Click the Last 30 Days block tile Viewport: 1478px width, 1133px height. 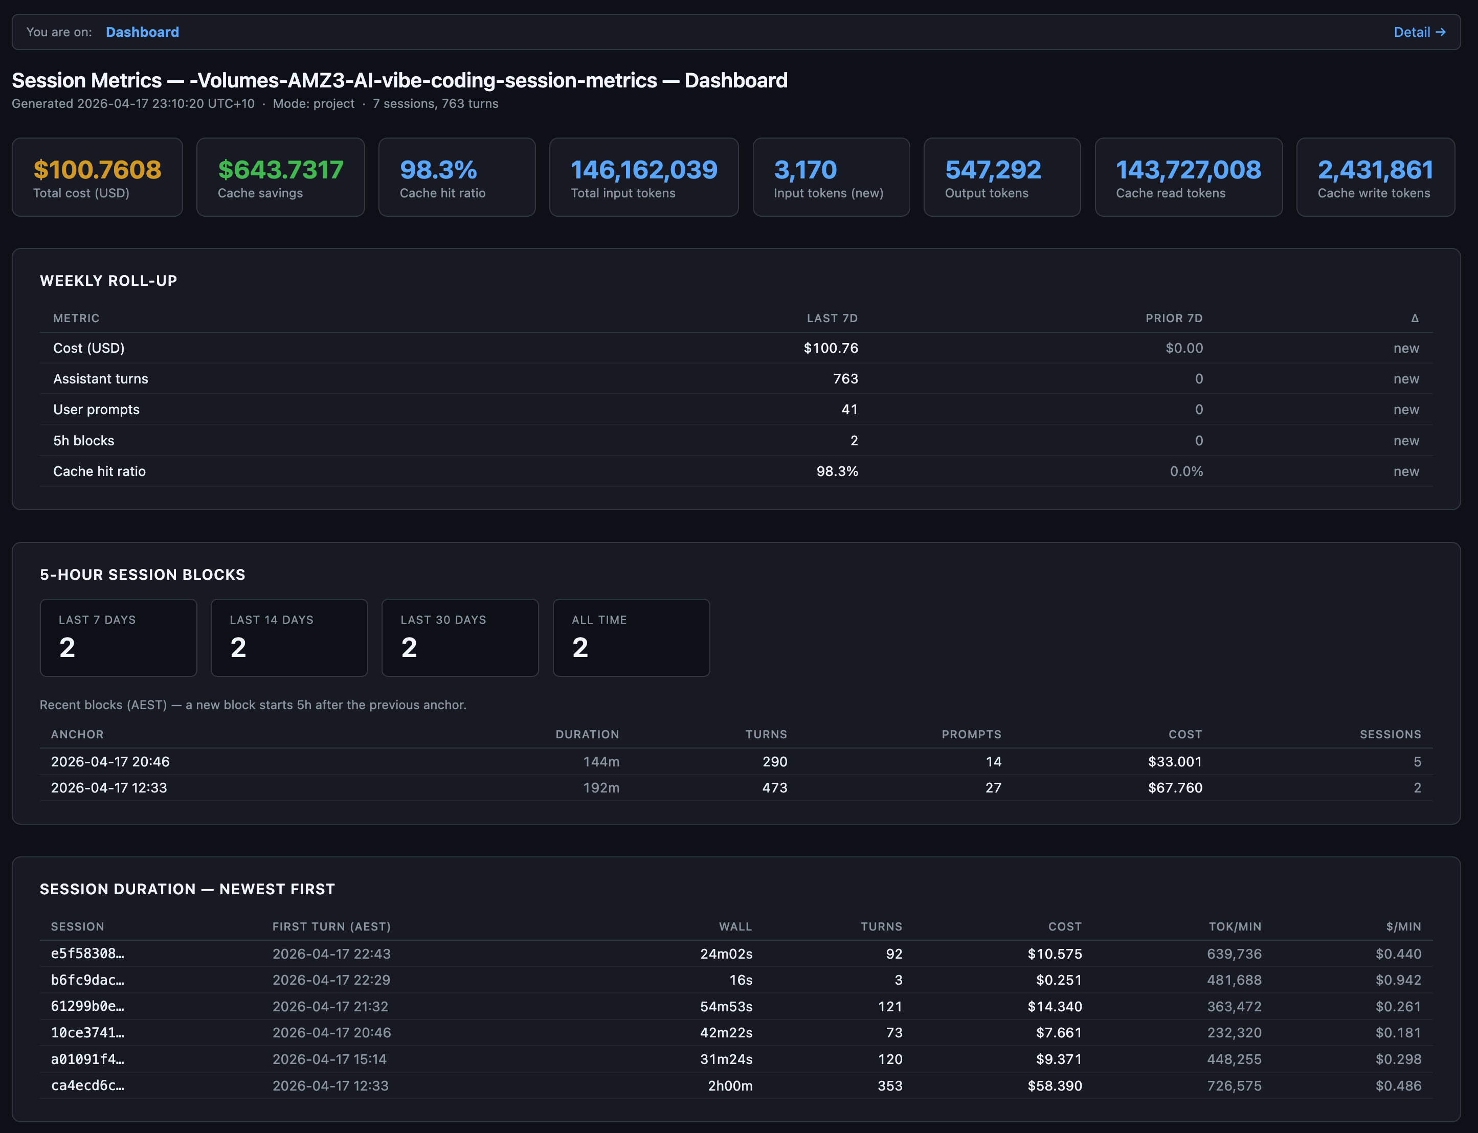pos(460,637)
